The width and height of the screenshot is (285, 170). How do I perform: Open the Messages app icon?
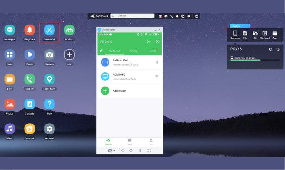[10, 30]
